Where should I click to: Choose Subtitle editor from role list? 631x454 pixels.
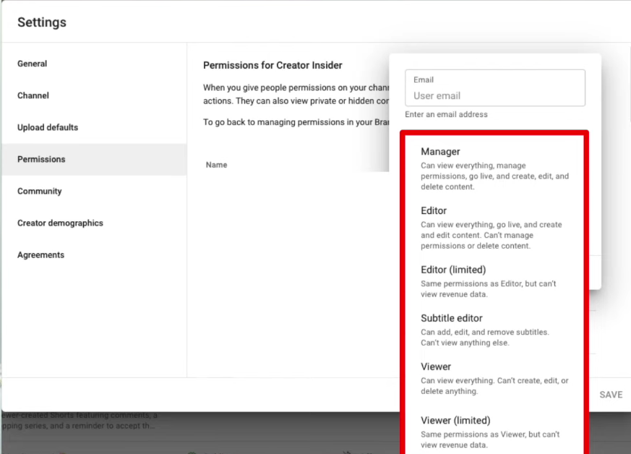tap(494, 330)
